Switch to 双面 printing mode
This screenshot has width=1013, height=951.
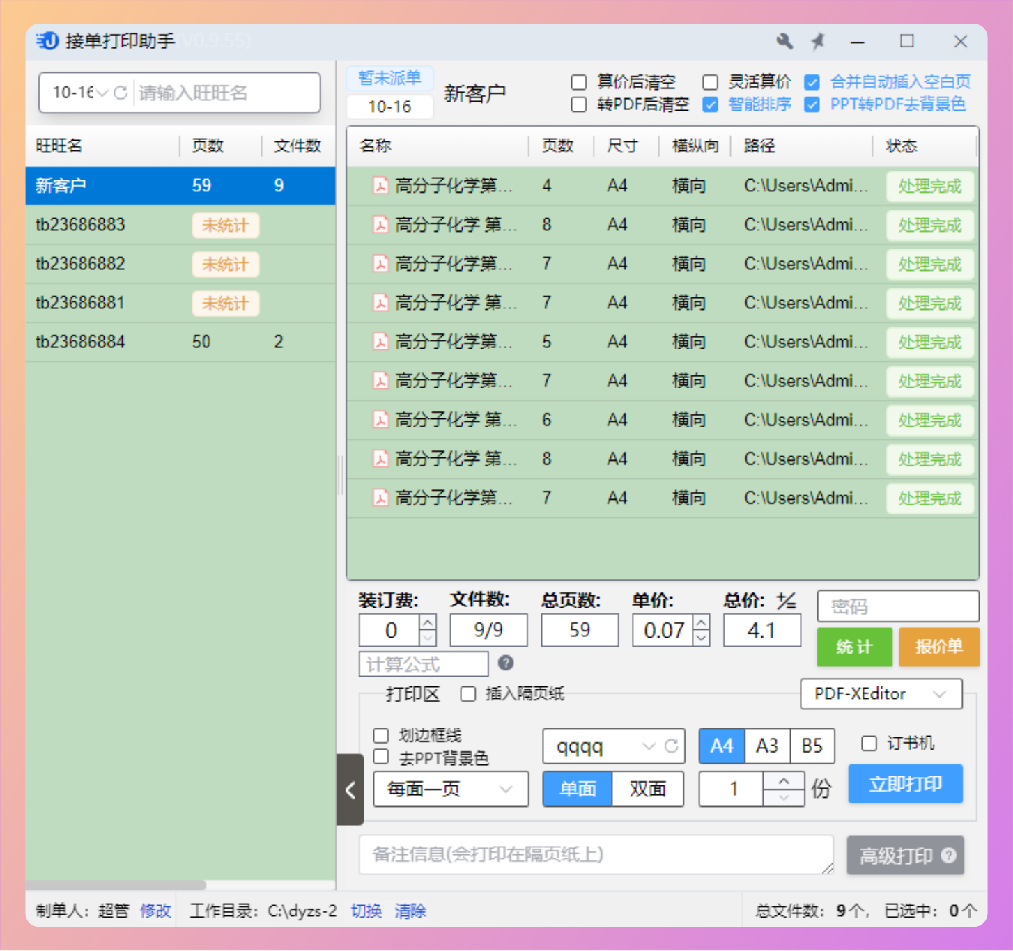(x=647, y=789)
